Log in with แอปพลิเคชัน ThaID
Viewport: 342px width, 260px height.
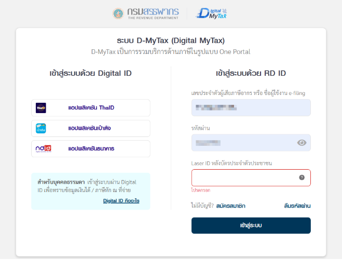pos(91,108)
